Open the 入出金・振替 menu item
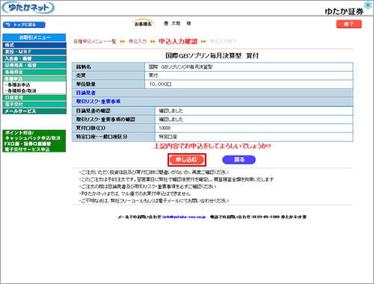The height and width of the screenshot is (284, 374). 34,58
